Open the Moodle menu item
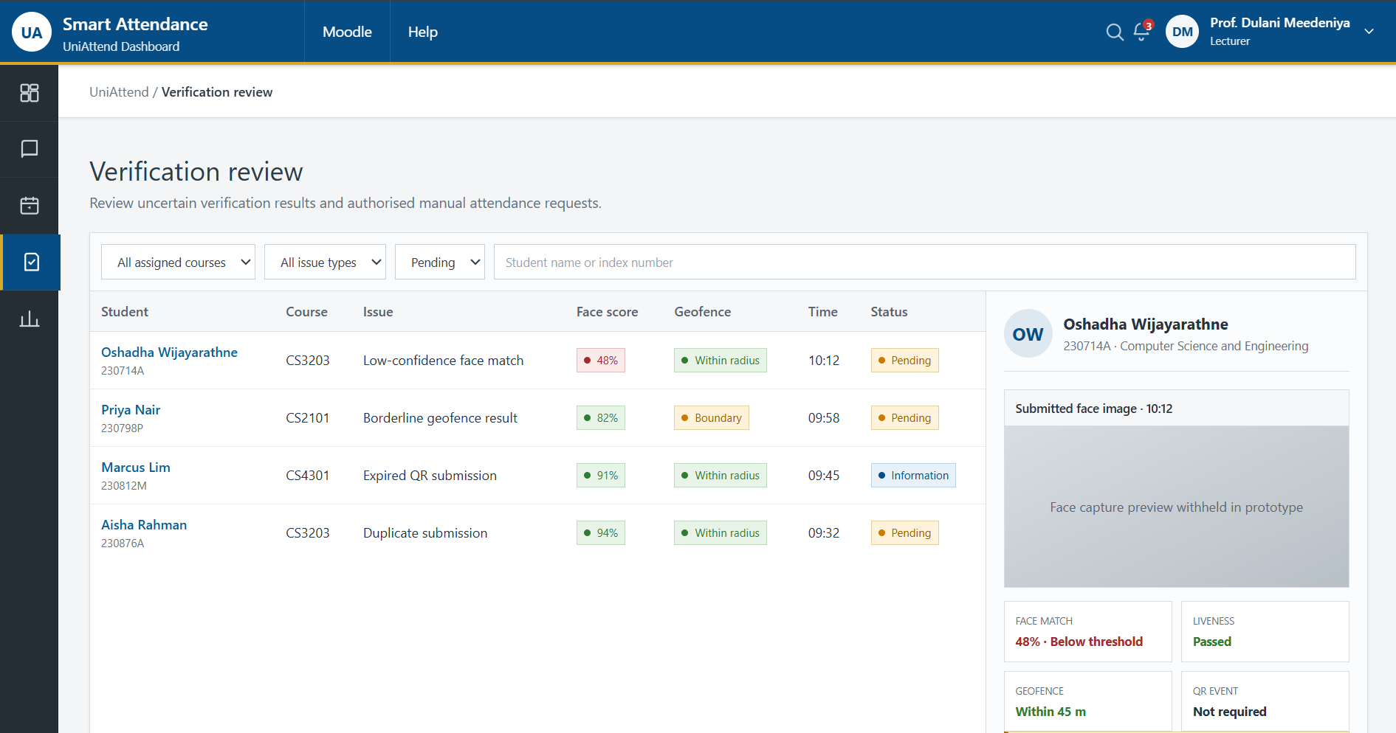The image size is (1396, 733). click(347, 32)
